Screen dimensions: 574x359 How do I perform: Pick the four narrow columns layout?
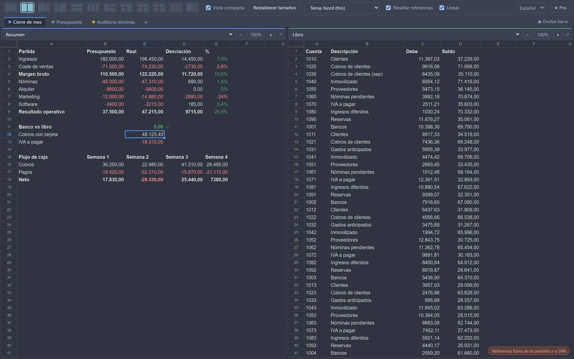[176, 8]
